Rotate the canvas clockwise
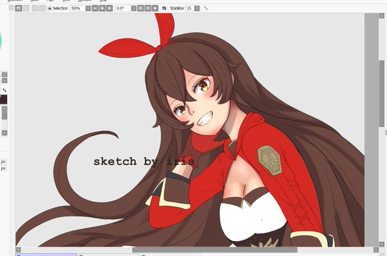The width and height of the screenshot is (387, 256). pos(148,9)
